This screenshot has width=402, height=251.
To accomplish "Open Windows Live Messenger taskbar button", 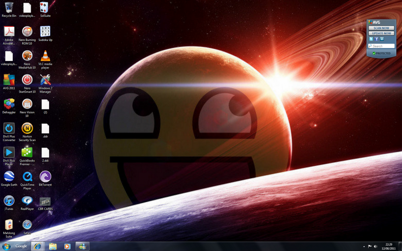I will 82,246.
